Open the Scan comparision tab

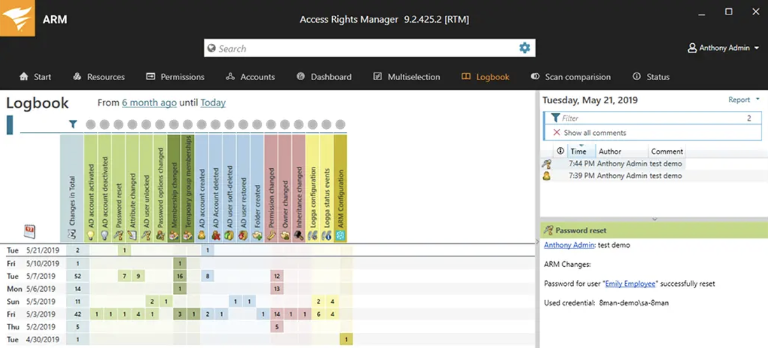pyautogui.click(x=571, y=77)
